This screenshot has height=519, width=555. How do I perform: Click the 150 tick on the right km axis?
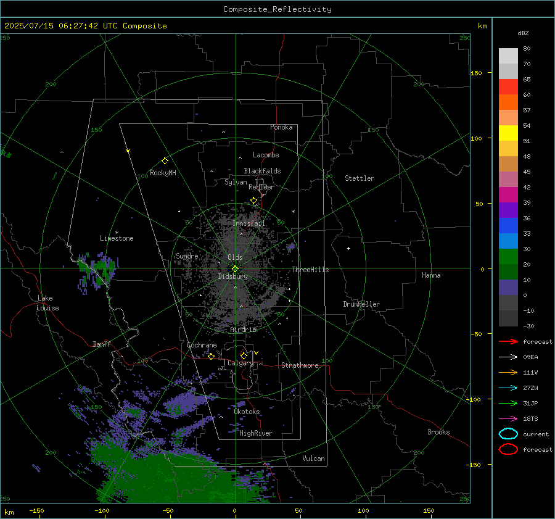(x=476, y=73)
